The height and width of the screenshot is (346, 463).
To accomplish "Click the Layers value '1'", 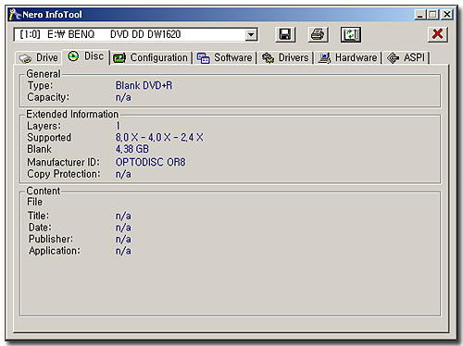I will (x=118, y=126).
